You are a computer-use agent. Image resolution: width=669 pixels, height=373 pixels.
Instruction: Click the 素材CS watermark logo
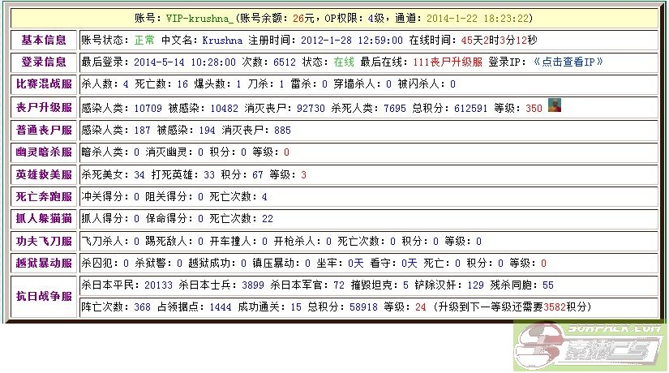tap(590, 346)
